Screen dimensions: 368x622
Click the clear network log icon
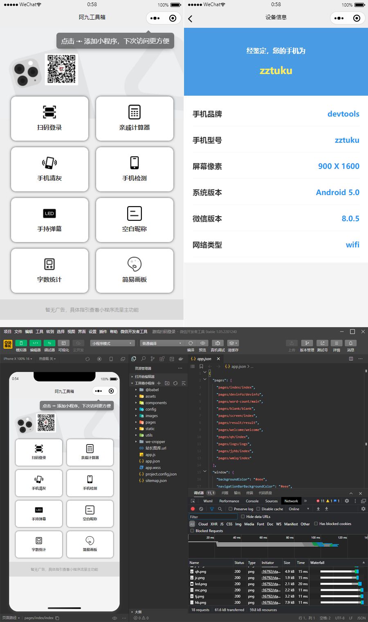click(x=201, y=509)
